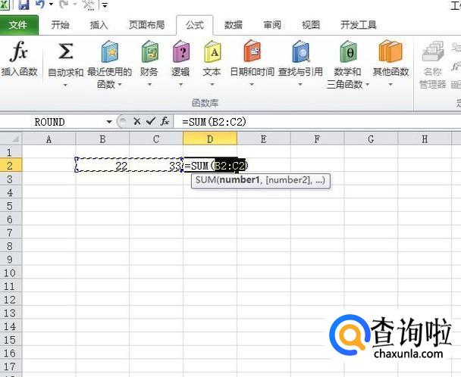
Task: Select column H header
Action: click(425, 139)
